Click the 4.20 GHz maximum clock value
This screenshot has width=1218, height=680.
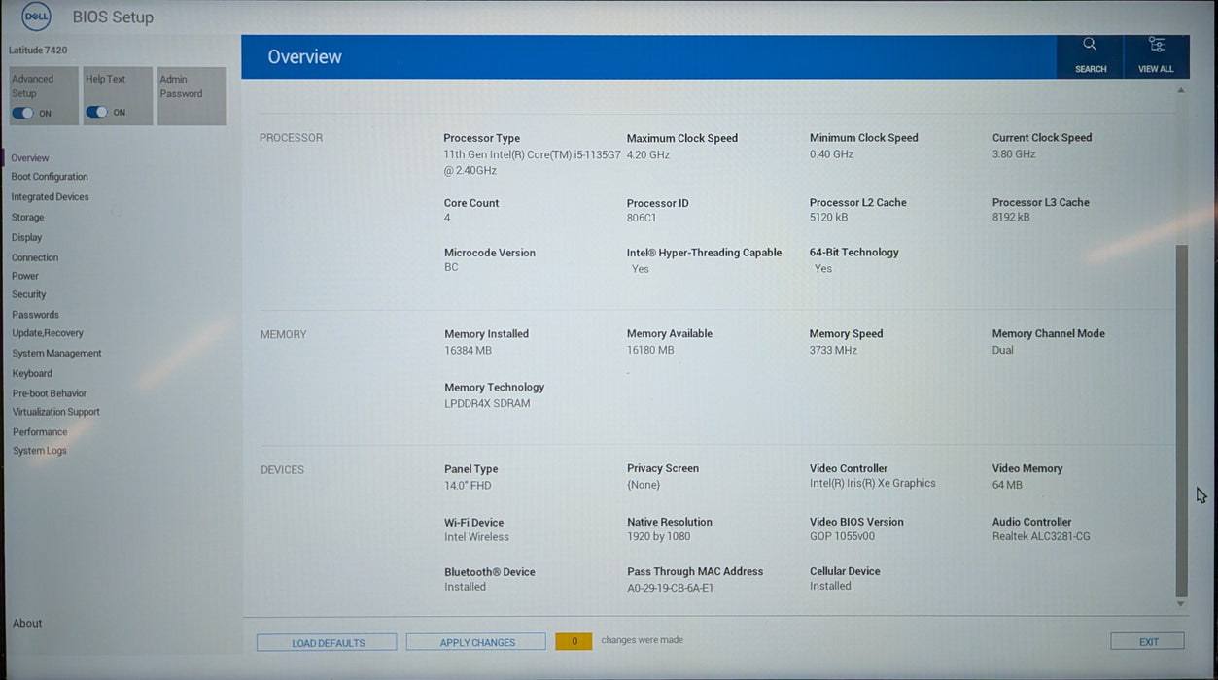point(648,154)
